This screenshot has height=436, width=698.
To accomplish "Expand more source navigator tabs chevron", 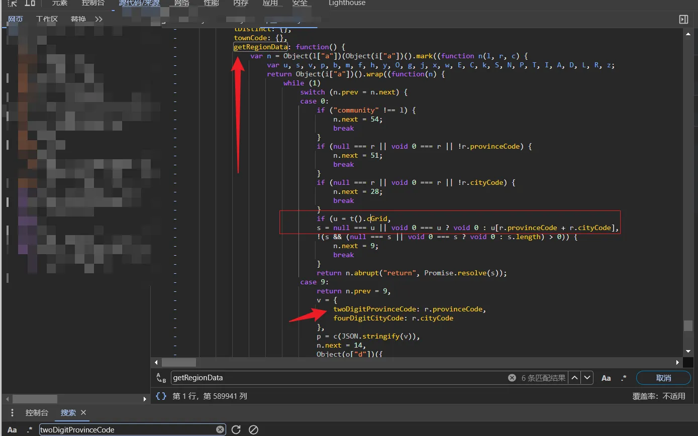I will point(98,19).
